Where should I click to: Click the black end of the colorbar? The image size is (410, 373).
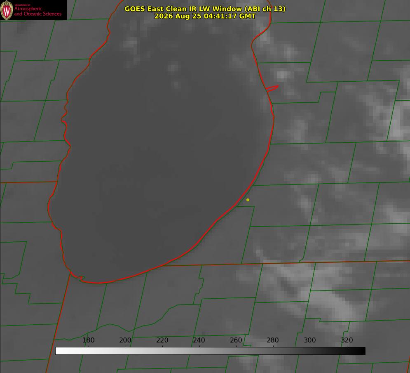(x=362, y=351)
